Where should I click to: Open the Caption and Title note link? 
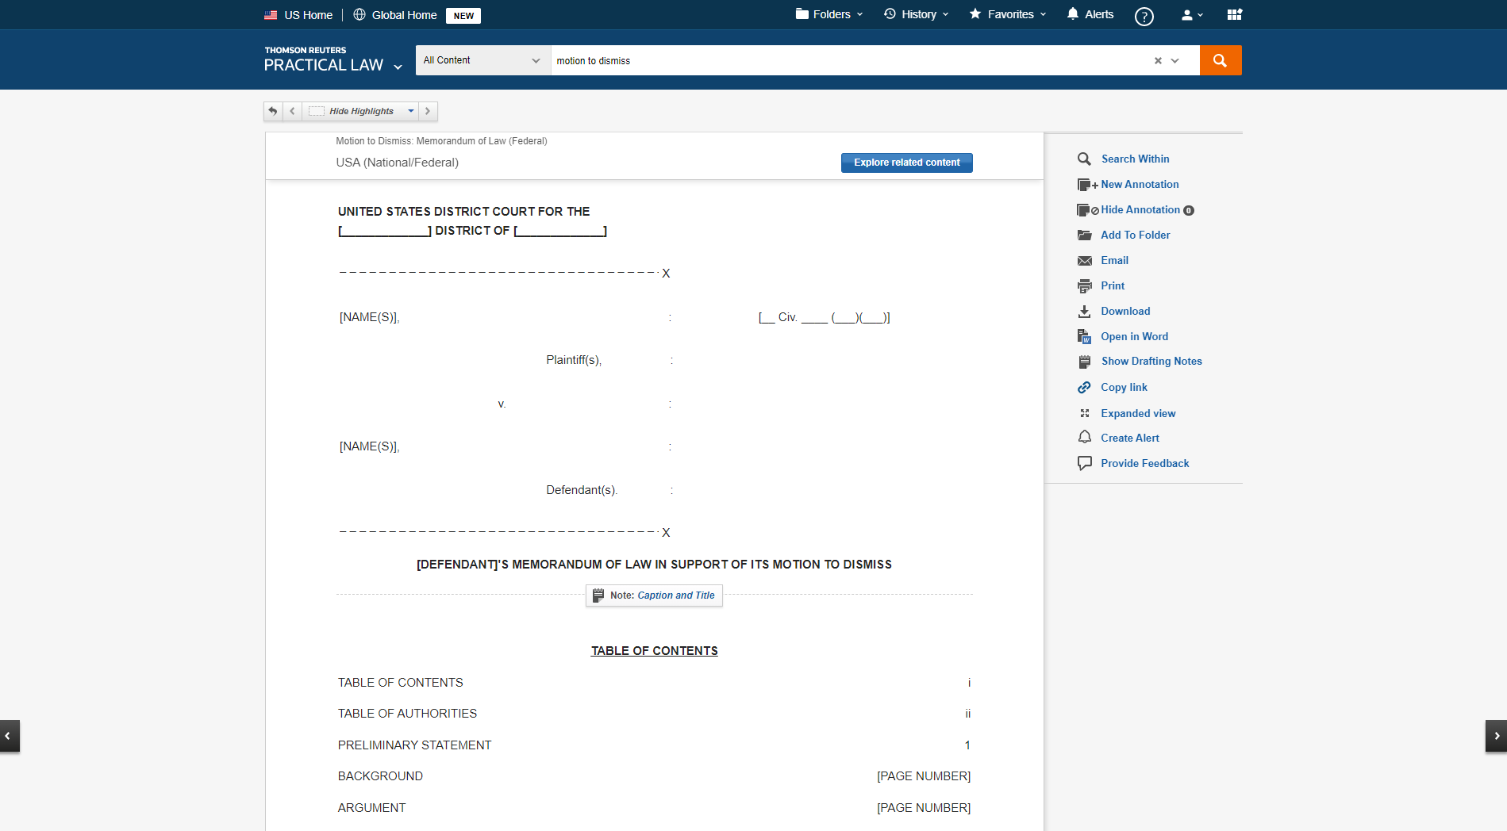point(675,595)
